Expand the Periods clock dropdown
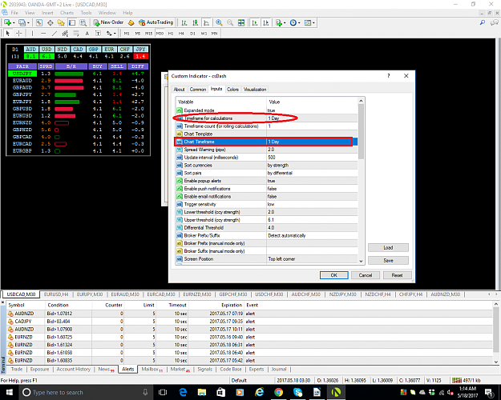The image size is (501, 400). pyautogui.click(x=299, y=23)
